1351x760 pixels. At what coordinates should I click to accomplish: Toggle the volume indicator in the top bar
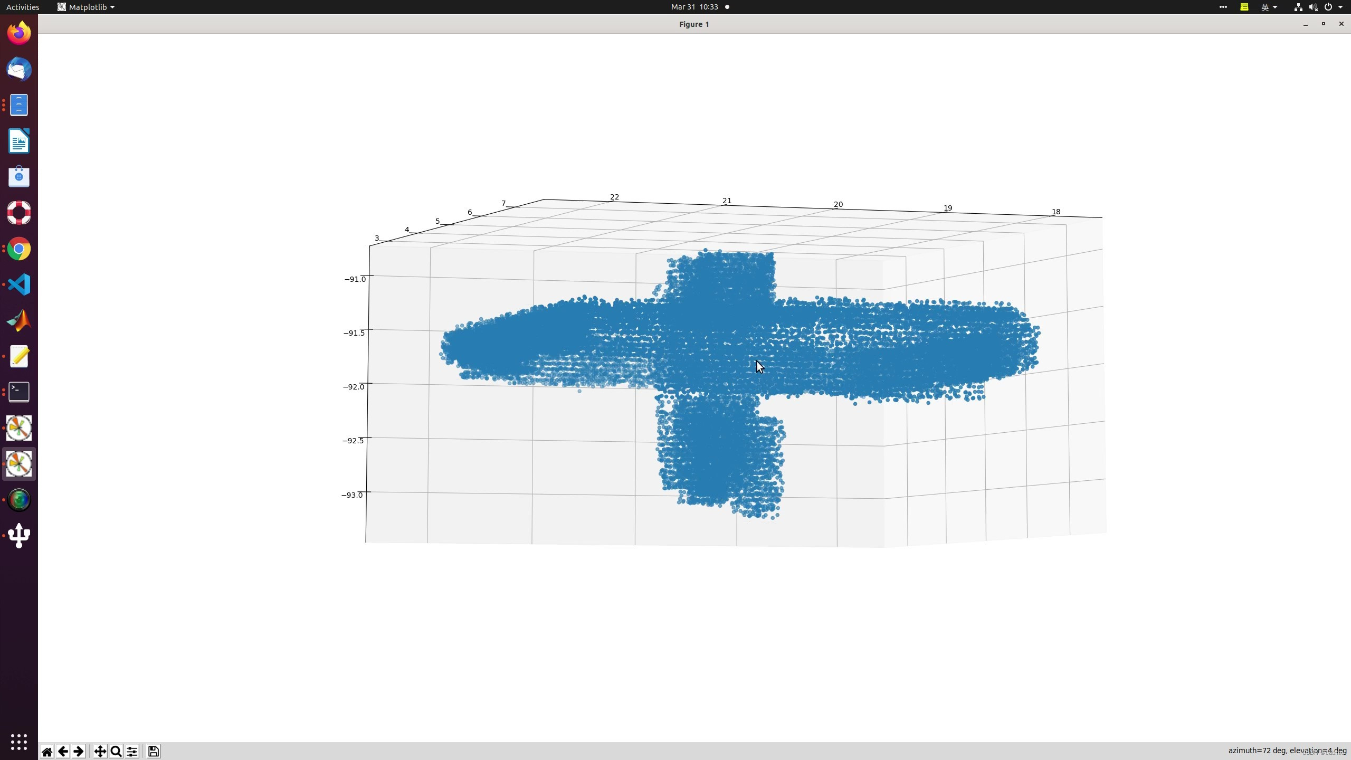[x=1313, y=7]
